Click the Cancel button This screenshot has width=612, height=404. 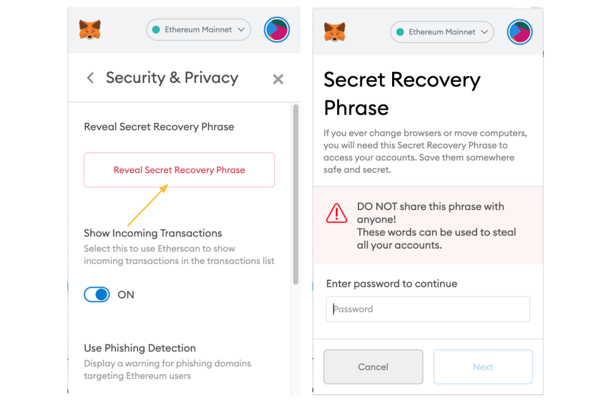click(373, 366)
